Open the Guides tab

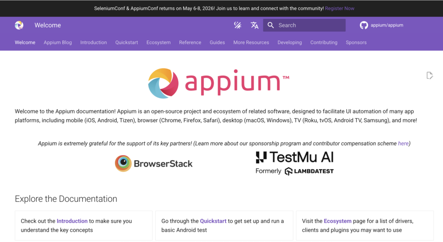[x=217, y=42]
